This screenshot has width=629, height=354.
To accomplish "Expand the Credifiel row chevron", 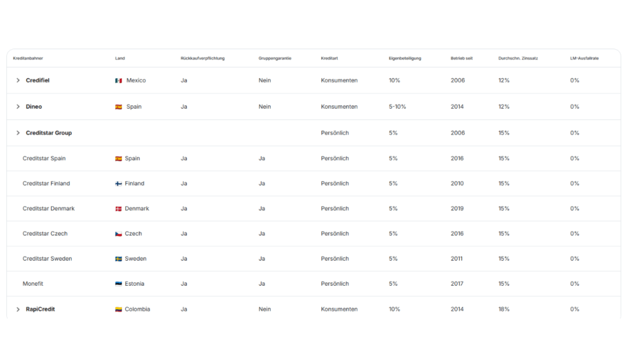I will (18, 81).
